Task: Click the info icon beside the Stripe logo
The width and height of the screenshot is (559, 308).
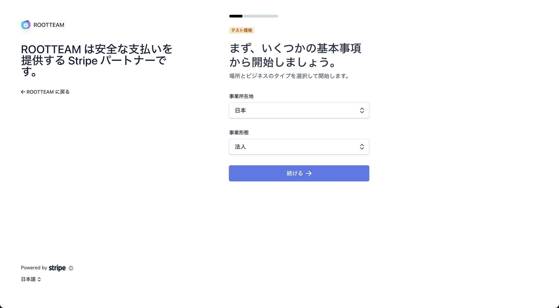Action: [71, 268]
